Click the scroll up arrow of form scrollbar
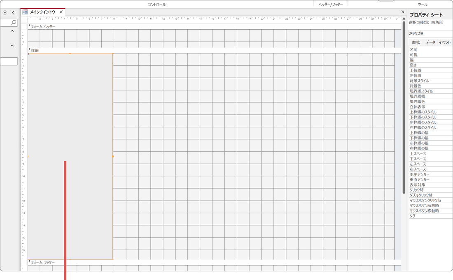Screen dimensions: 453x280 pos(404,19)
